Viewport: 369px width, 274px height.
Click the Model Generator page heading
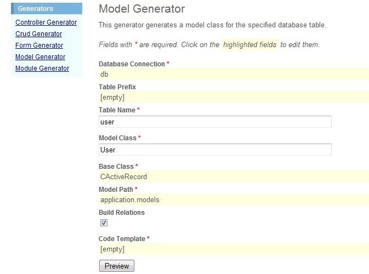click(141, 9)
